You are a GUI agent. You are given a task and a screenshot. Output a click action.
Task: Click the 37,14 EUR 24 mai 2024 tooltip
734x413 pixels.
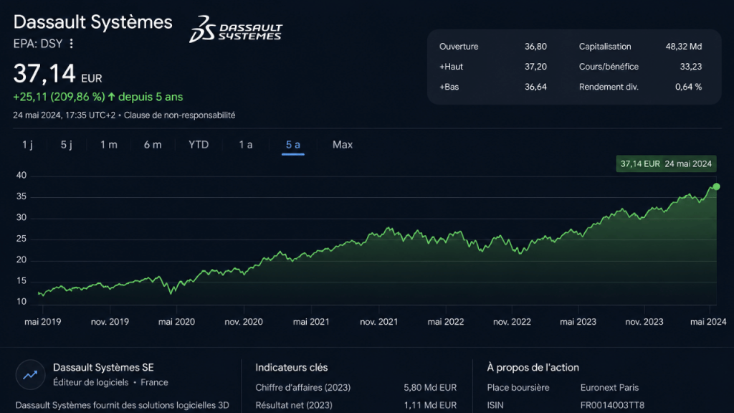pyautogui.click(x=666, y=164)
